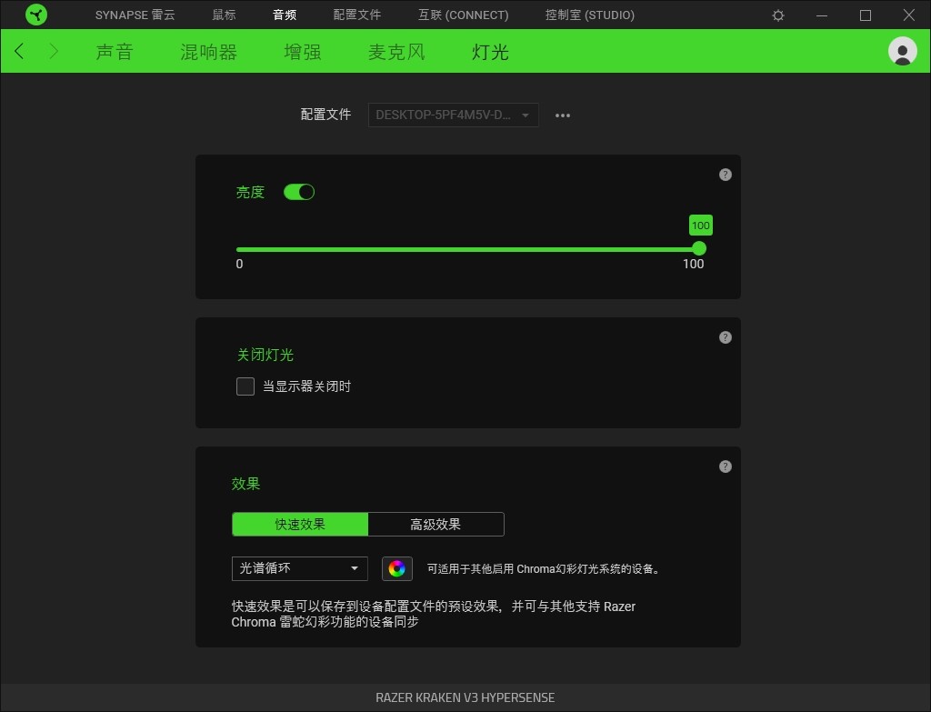Minimize the Synapse window

(822, 15)
